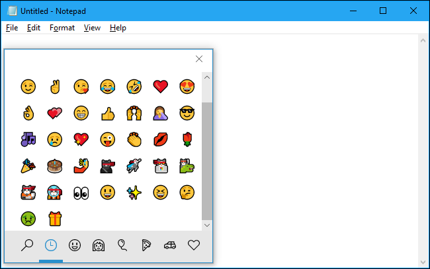Choose the ninja cat riding dinosaur emoji

(187, 166)
